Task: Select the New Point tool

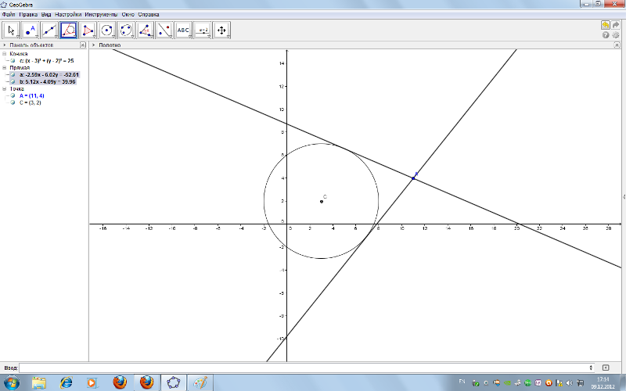Action: point(31,30)
